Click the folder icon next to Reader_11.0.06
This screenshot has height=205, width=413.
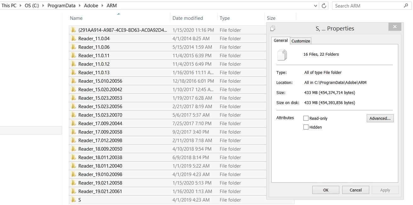click(x=73, y=47)
